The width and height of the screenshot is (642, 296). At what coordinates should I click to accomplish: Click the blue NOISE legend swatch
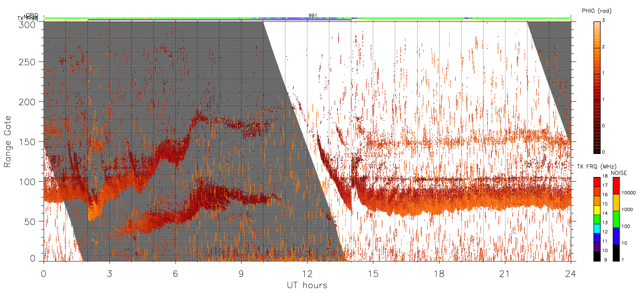point(616,236)
